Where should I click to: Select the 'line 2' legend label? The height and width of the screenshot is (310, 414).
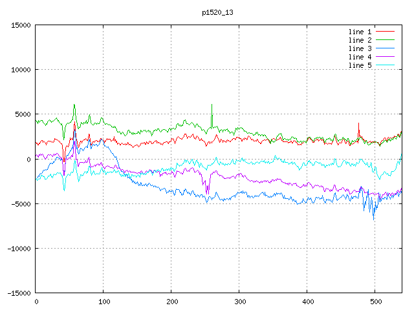[x=360, y=40]
